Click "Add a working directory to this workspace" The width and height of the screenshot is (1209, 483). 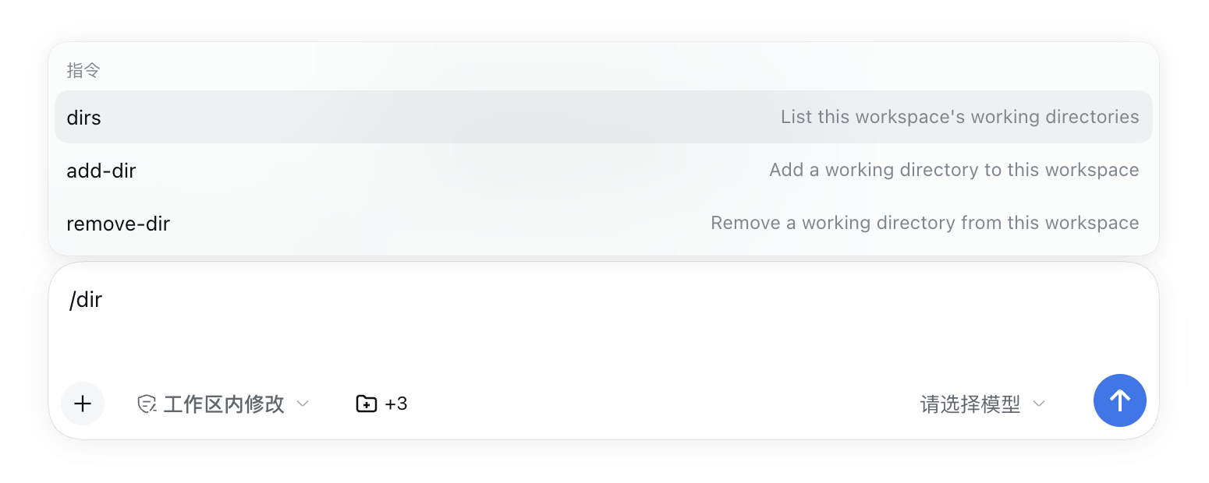(x=954, y=170)
